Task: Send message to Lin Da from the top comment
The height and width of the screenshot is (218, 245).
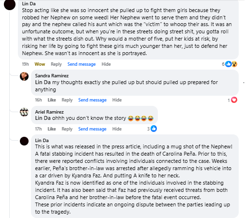Action: click(81, 64)
